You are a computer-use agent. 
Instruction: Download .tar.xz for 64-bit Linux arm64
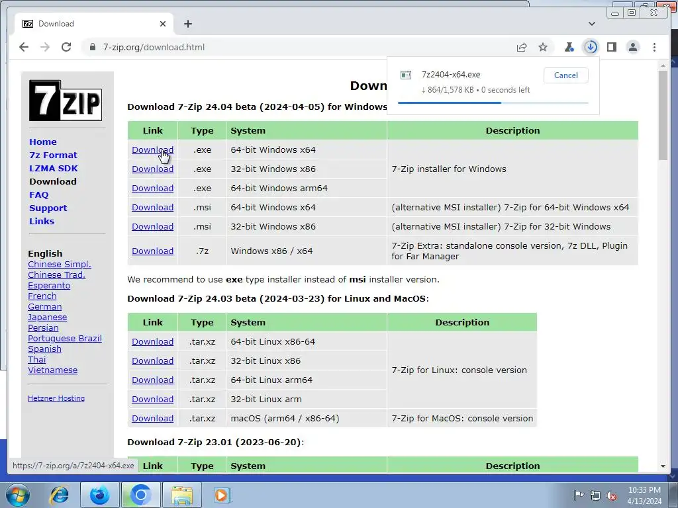coord(153,380)
